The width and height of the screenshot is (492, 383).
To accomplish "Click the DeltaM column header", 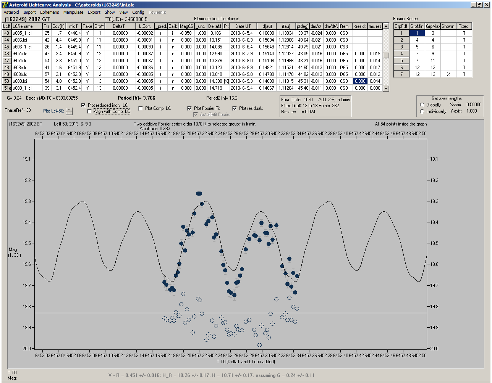I will pyautogui.click(x=215, y=26).
